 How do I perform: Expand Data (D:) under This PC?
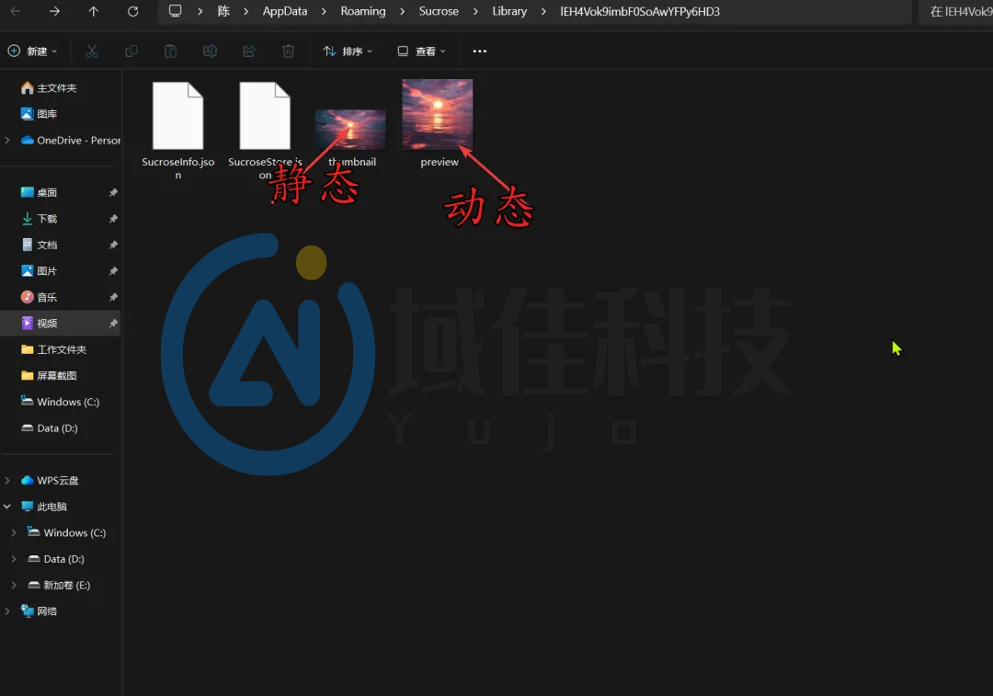coord(14,559)
